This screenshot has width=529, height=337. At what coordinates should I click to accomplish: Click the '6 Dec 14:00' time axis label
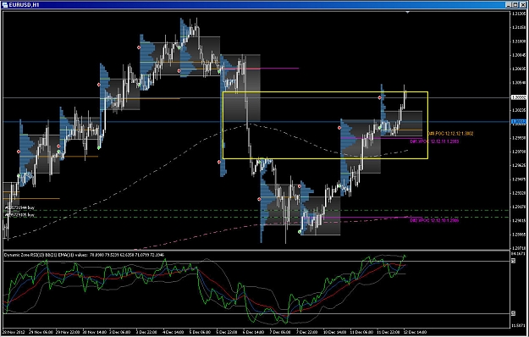coord(254,332)
